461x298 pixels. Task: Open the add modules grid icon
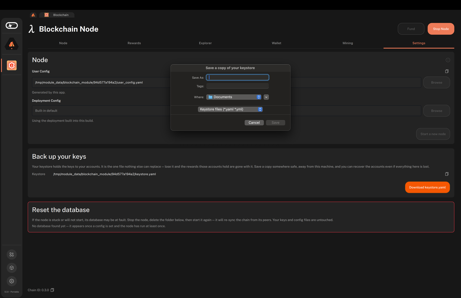[x=12, y=255]
